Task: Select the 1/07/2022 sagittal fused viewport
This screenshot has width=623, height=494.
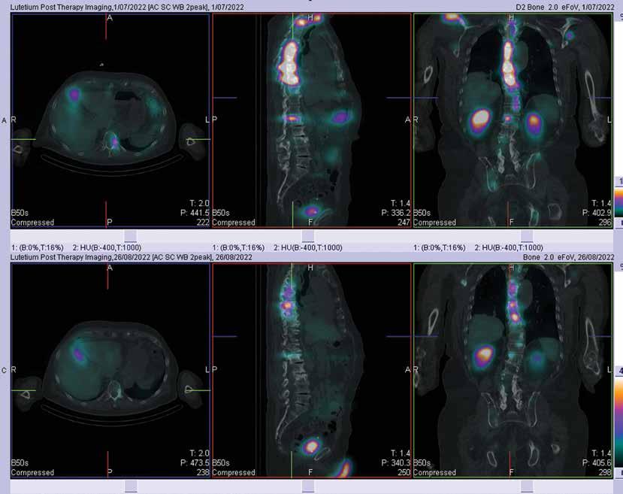Action: click(x=311, y=120)
